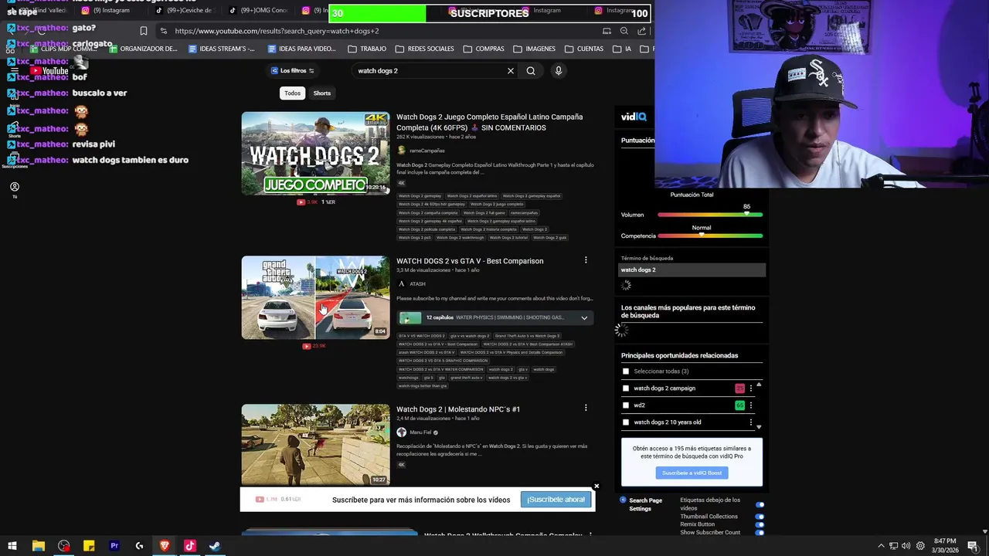
Task: Open TikTok app from the taskbar
Action: click(x=189, y=546)
